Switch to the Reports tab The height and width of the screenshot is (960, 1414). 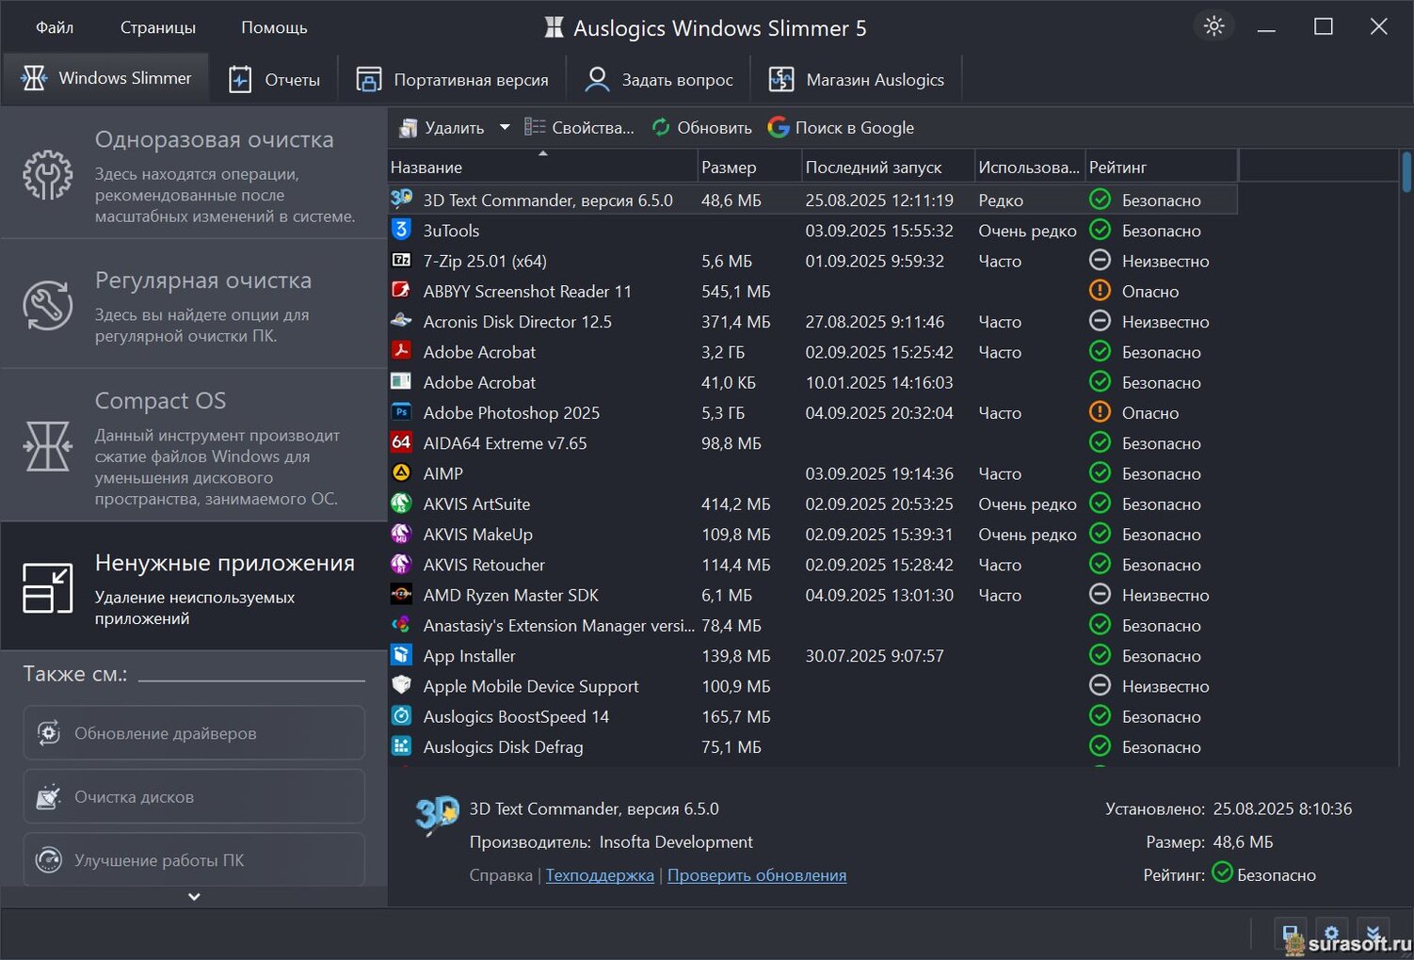pyautogui.click(x=275, y=80)
